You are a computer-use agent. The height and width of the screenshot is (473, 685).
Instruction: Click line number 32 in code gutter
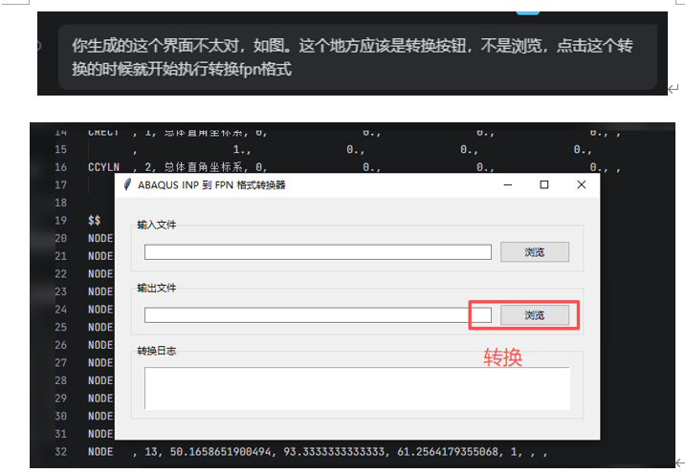[60, 451]
